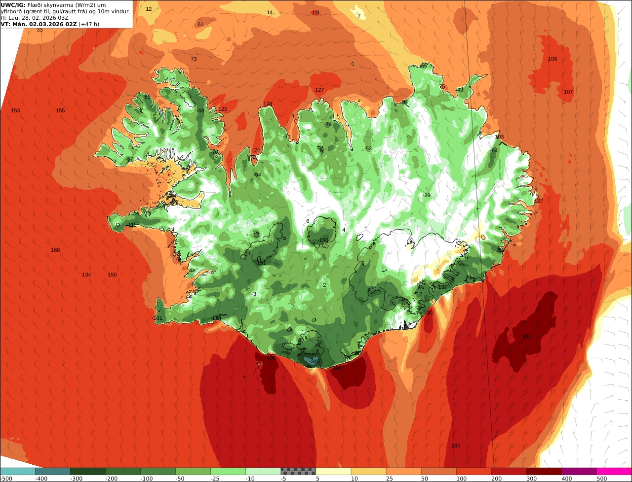This screenshot has width=632, height=482.
Task: Click the flux value 107 on the map
Action: point(568,92)
